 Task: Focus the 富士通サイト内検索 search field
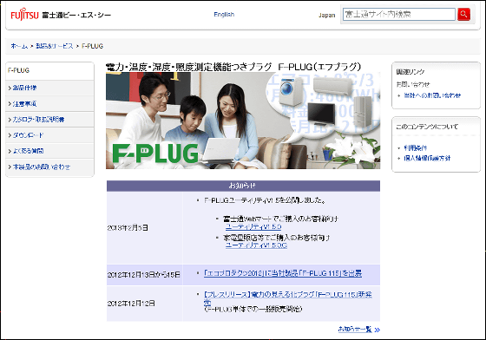[x=399, y=14]
